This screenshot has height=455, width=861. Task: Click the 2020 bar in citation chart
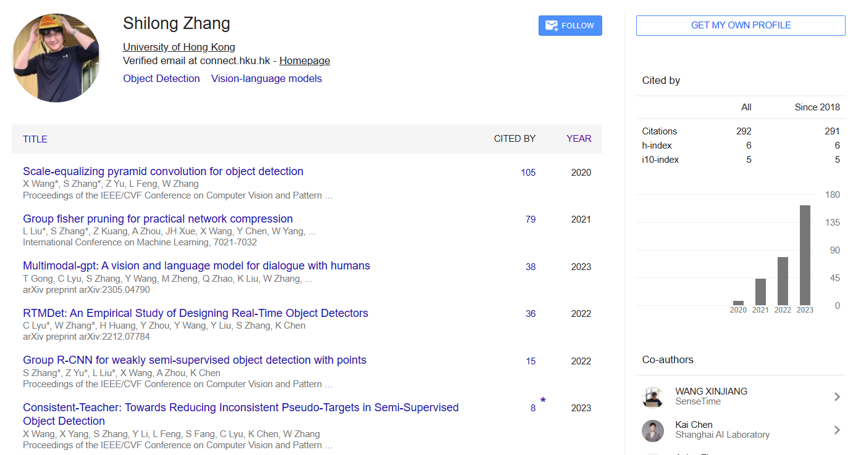[x=738, y=303]
